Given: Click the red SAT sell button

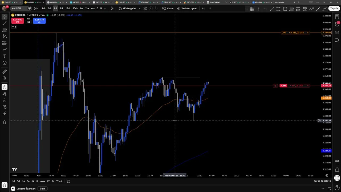Looking at the screenshot, I should pos(17,21).
